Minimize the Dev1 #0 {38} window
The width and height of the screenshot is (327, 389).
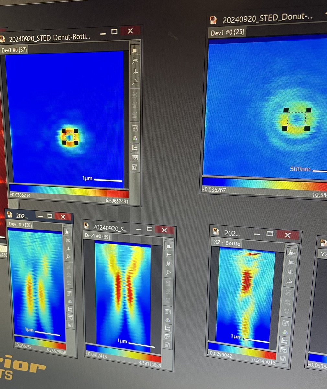point(40,216)
